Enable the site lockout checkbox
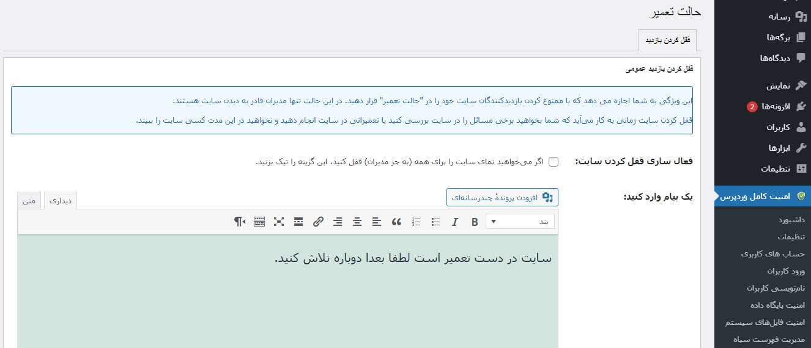The width and height of the screenshot is (811, 348). pyautogui.click(x=554, y=162)
